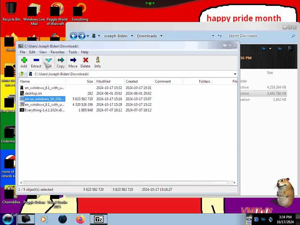Screen dimensions: 300x225
Task: Open recent pages dropdown in Explorer
Action: [x=88, y=36]
